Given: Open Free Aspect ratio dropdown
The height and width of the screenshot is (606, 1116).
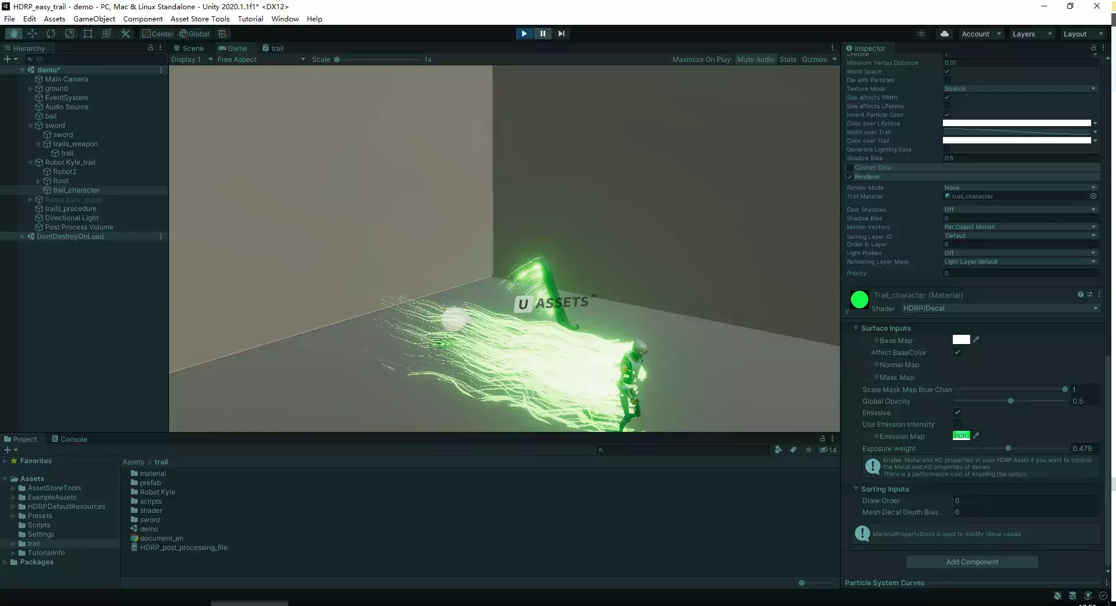Looking at the screenshot, I should click(261, 60).
